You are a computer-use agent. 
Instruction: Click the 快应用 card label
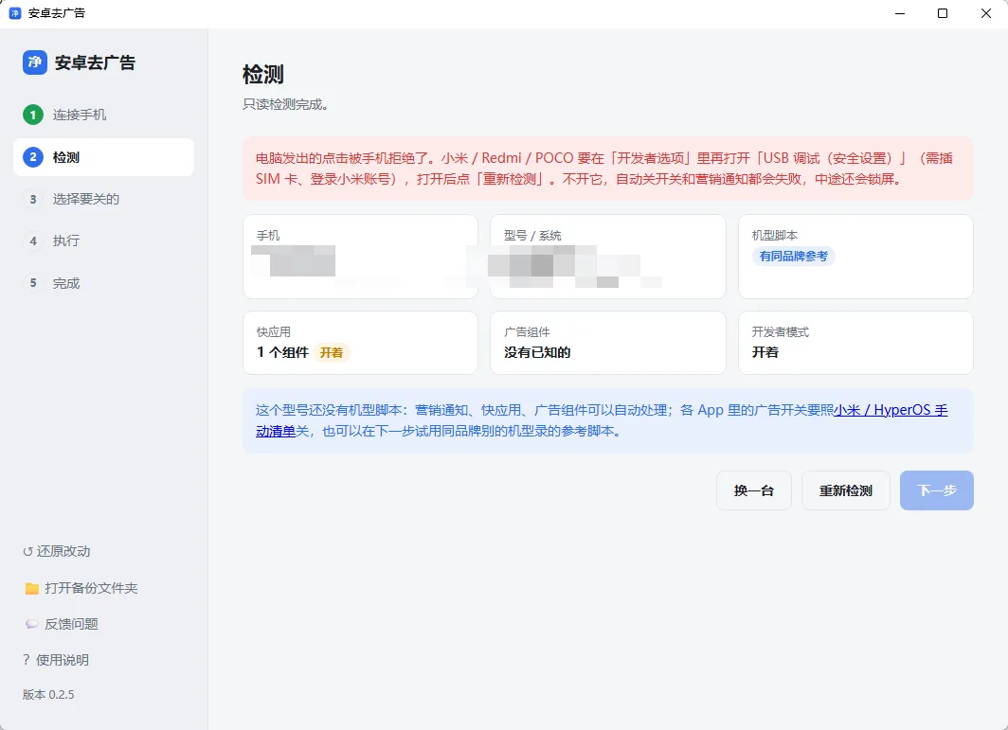point(274,331)
